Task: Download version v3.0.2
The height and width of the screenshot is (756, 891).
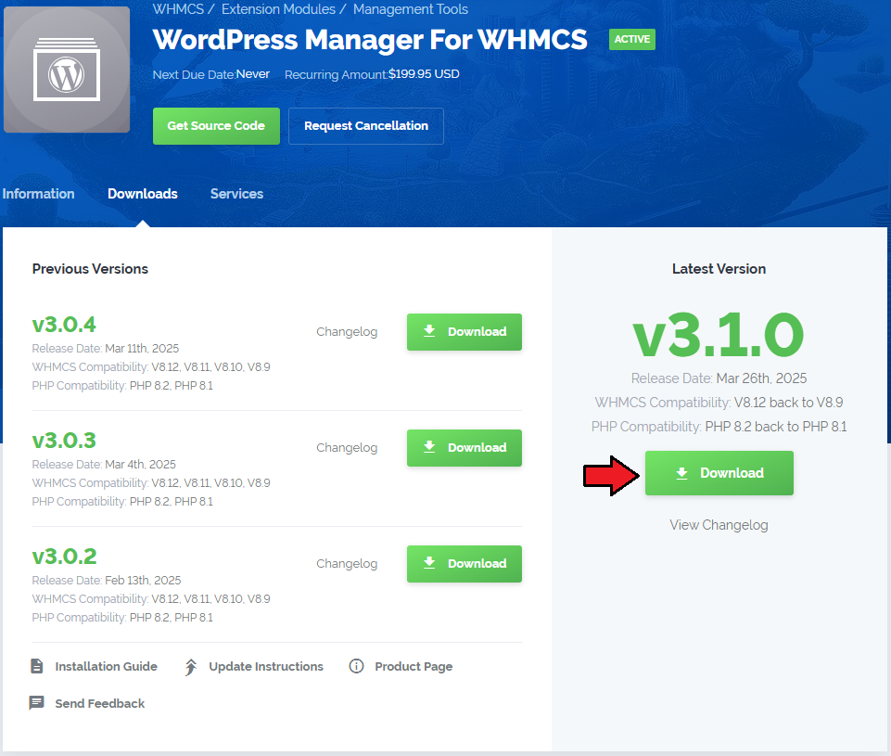Action: (465, 563)
